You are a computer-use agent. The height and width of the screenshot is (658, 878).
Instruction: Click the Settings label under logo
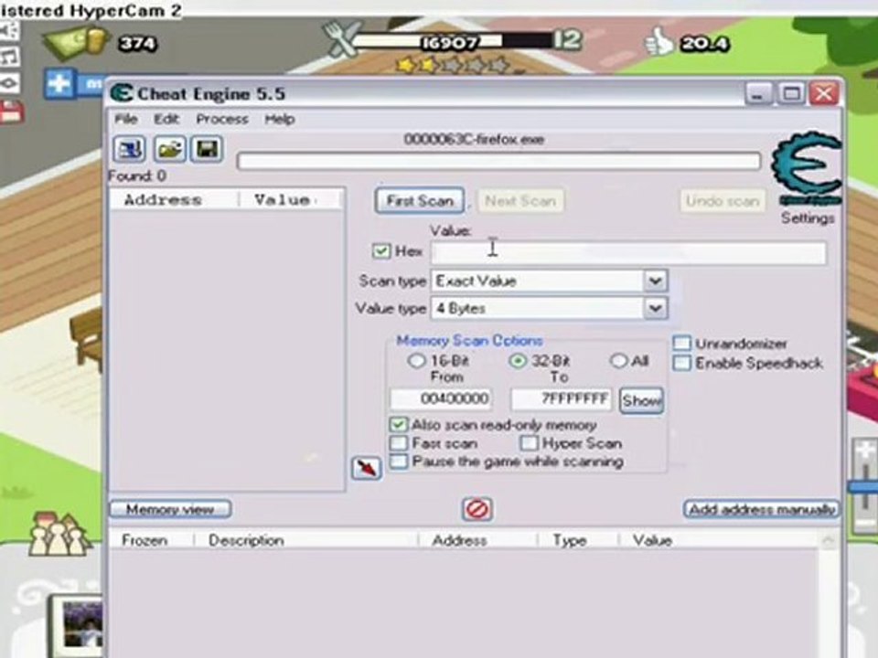pyautogui.click(x=808, y=218)
